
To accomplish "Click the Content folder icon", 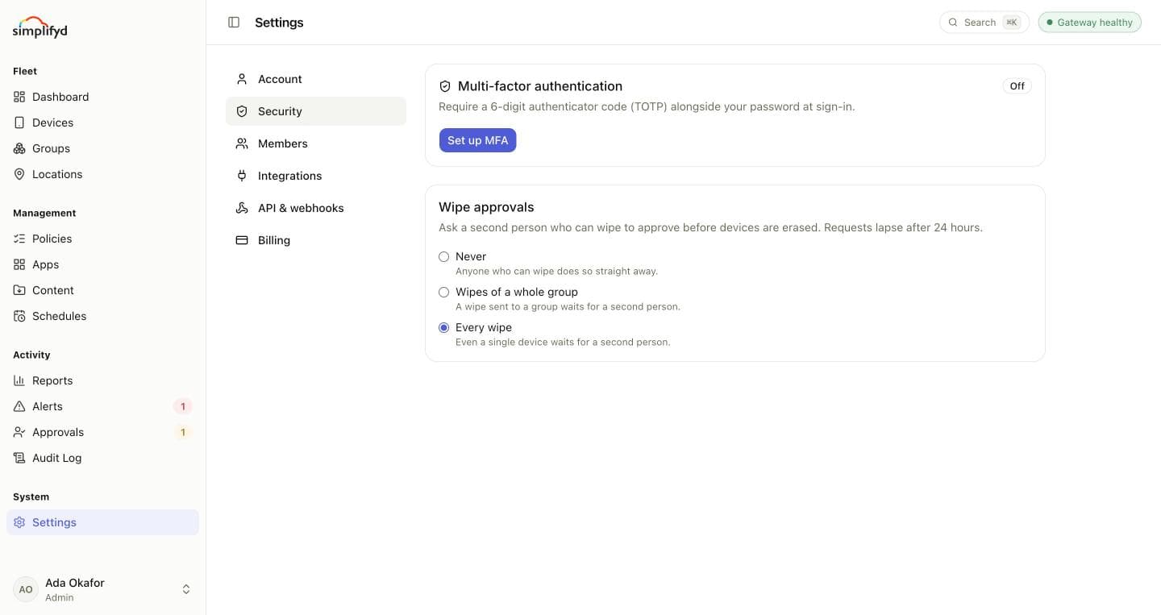I will point(19,290).
